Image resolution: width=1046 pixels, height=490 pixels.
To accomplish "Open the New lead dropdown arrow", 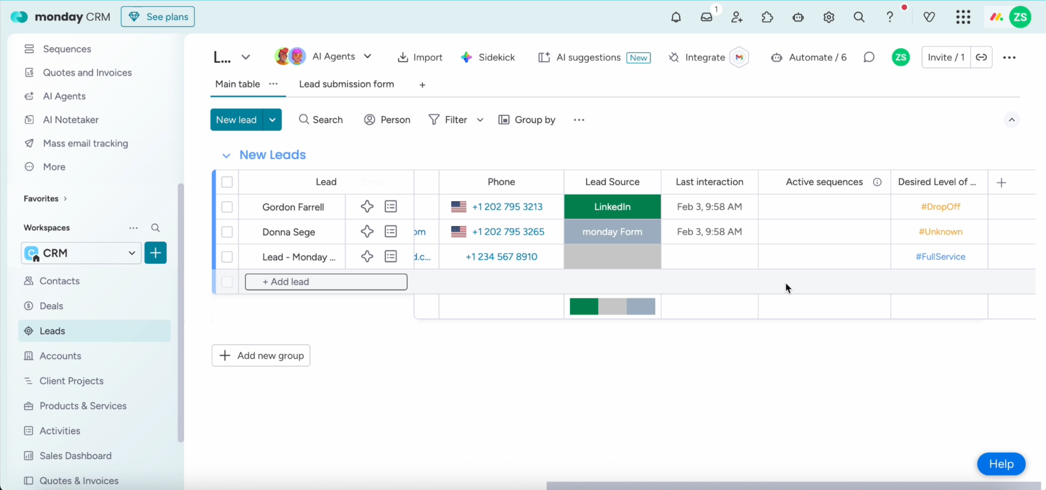I will [x=272, y=120].
